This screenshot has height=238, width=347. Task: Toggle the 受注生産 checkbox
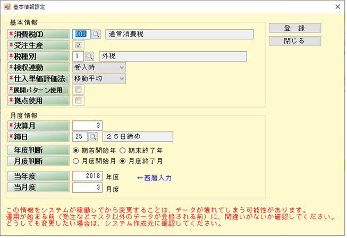coord(78,45)
